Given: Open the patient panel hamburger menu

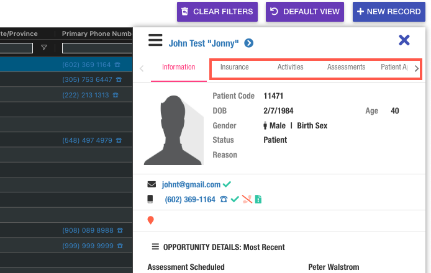Looking at the screenshot, I should (x=155, y=41).
